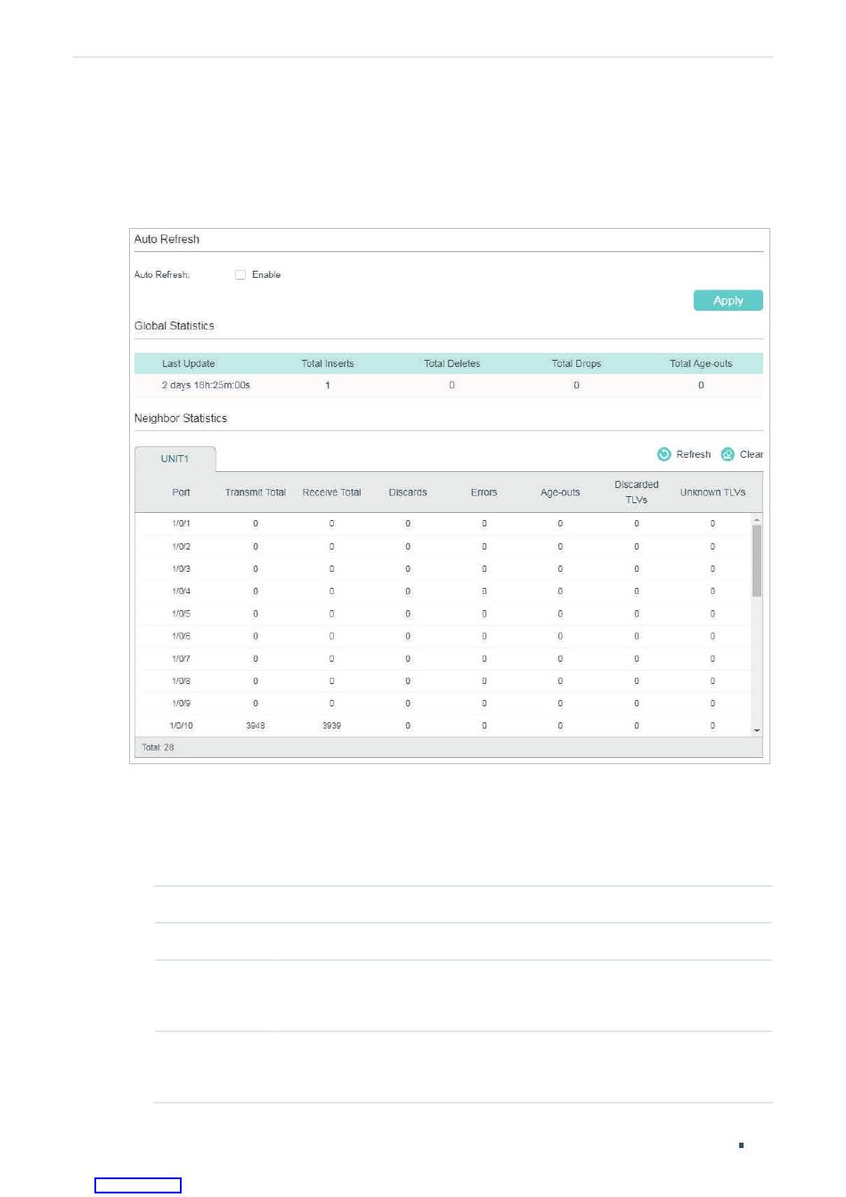Click the Total Inserts header
Viewport: 846px width, 1197px height.
328,363
